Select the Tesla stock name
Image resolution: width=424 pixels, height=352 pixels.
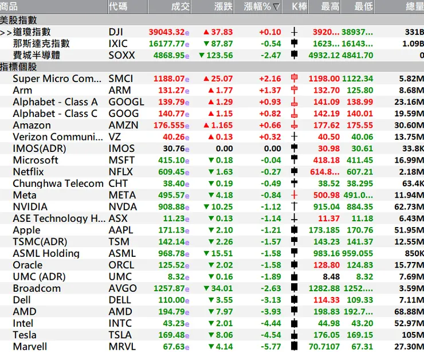(x=25, y=335)
